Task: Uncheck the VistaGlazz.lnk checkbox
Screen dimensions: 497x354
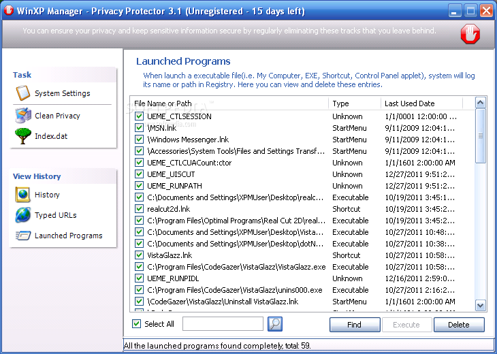Action: 139,255
